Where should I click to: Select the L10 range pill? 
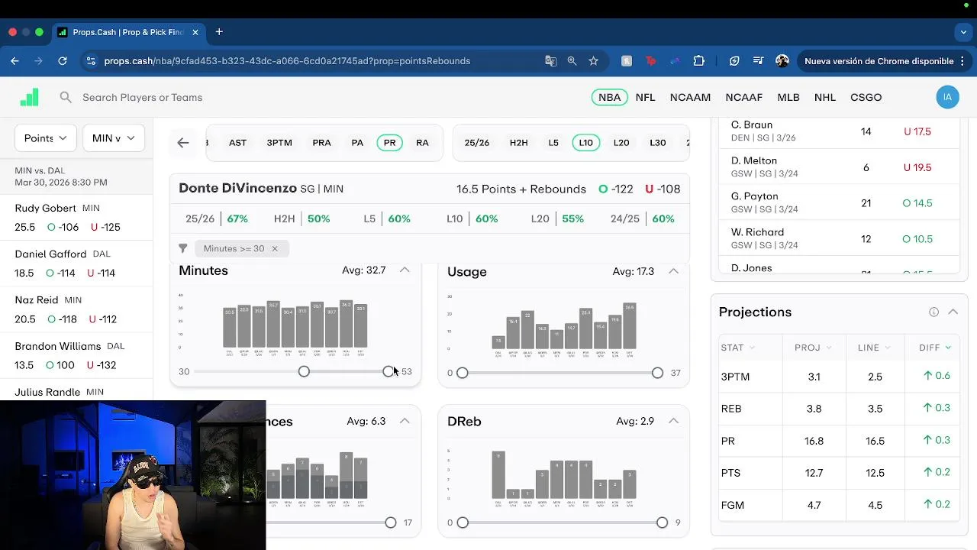click(x=585, y=143)
